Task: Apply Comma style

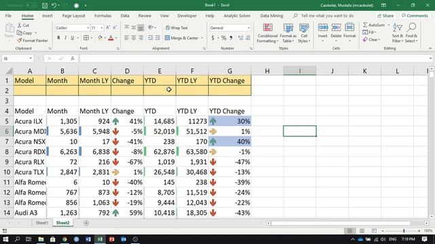Action: pyautogui.click(x=231, y=38)
